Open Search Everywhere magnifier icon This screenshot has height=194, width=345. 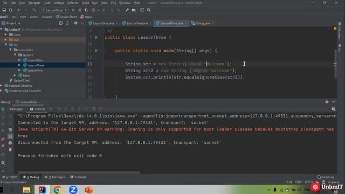click(149, 10)
